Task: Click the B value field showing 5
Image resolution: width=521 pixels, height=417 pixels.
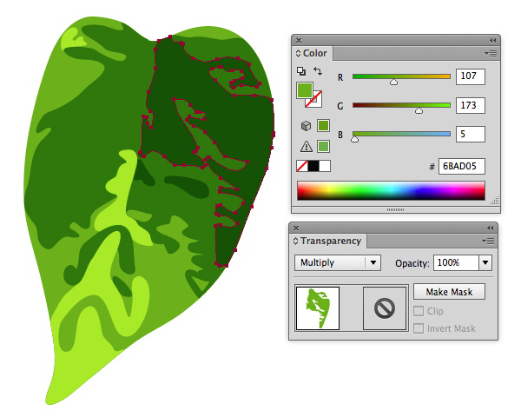Action: (x=470, y=134)
